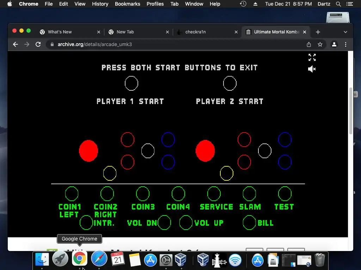Click the Chrome forward arrow
This screenshot has width=361, height=270.
click(x=27, y=44)
